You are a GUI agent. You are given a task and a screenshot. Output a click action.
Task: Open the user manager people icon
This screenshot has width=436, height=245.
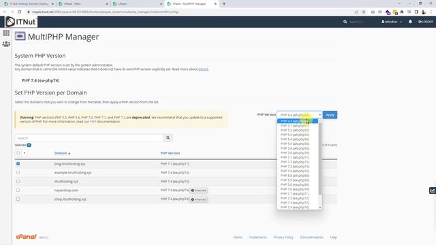[6, 44]
